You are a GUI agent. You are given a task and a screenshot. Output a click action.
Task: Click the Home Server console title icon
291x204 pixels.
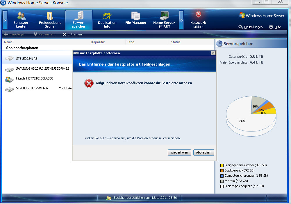(3, 3)
